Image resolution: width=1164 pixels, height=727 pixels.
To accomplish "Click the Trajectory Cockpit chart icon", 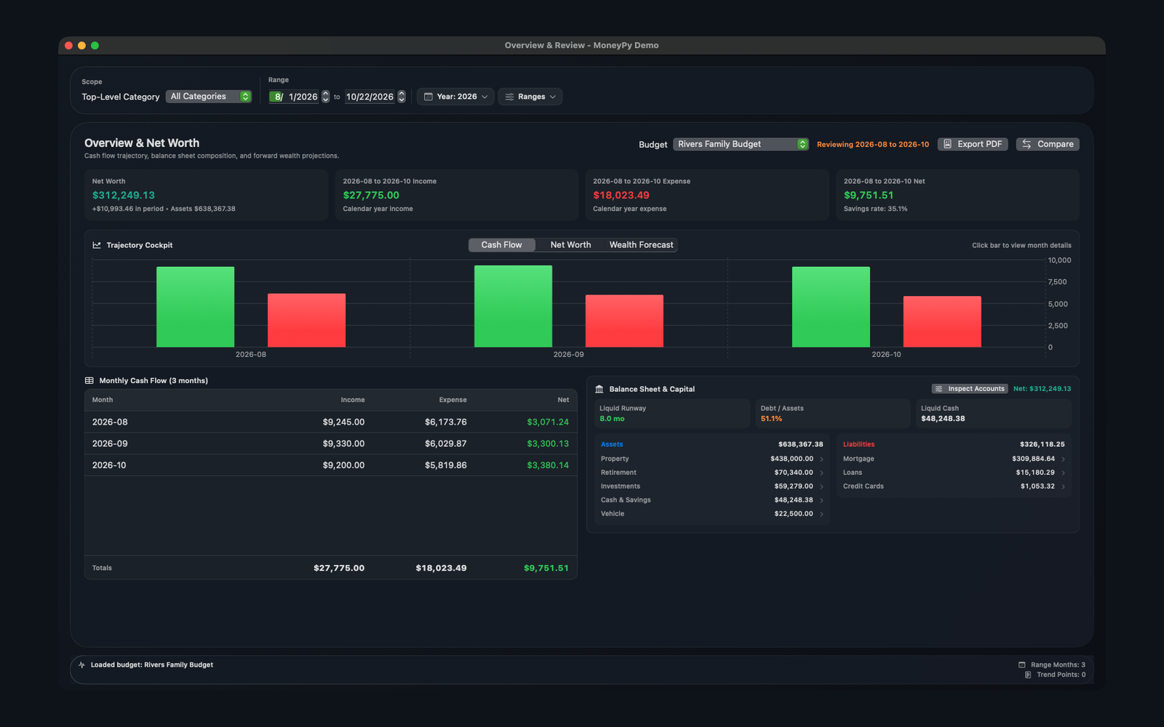I will click(x=97, y=245).
